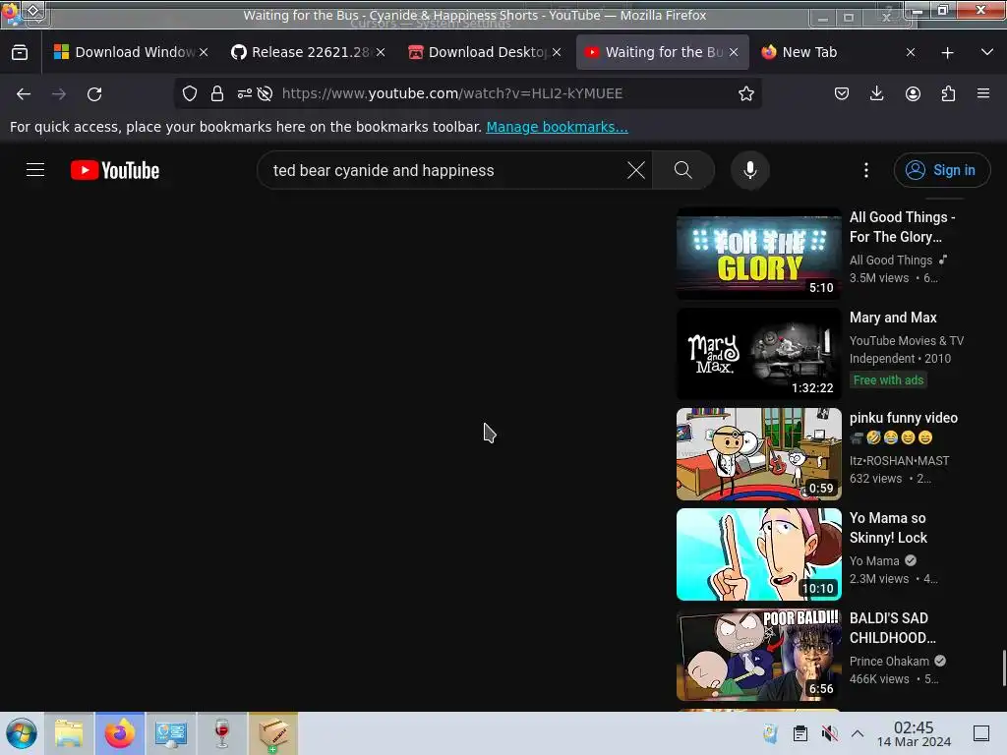Open Mary and Max movie thumbnail

click(758, 354)
